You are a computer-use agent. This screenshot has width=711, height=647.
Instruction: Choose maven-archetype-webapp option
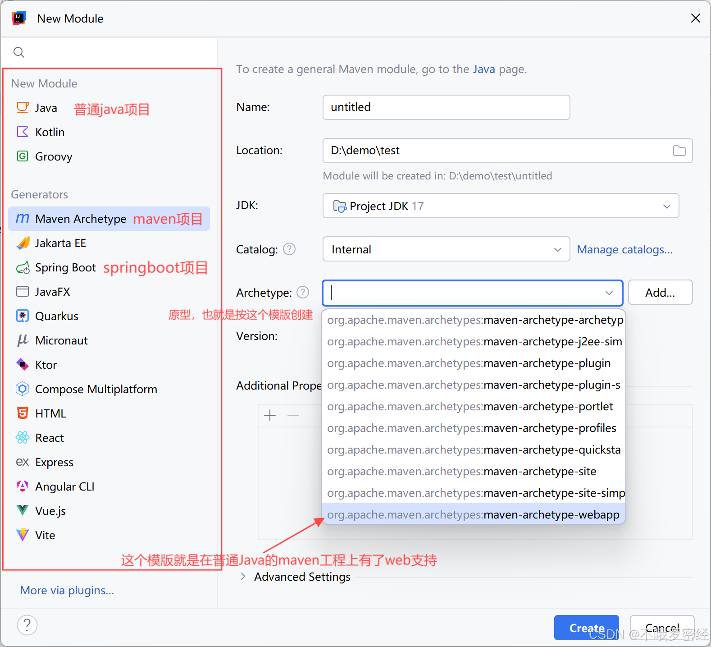[x=474, y=514]
